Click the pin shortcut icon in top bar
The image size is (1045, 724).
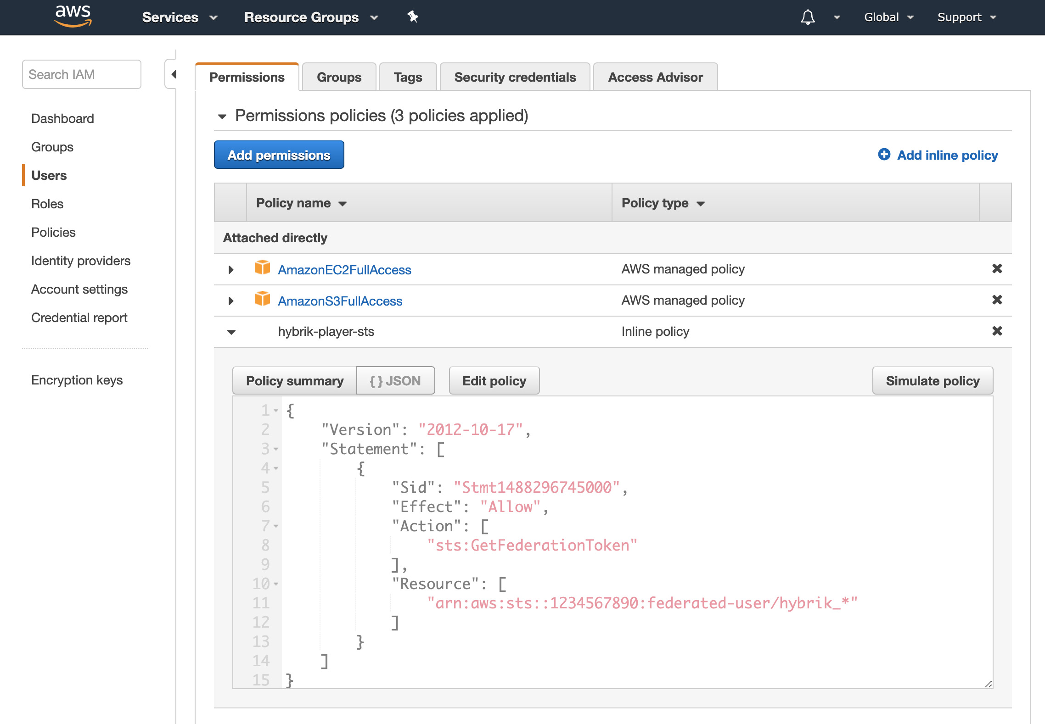tap(413, 17)
